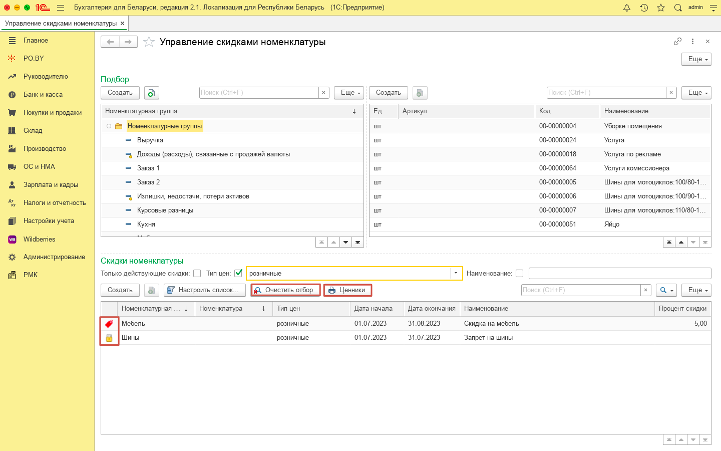
Task: Add page to favorites with star icon
Action: tap(149, 42)
